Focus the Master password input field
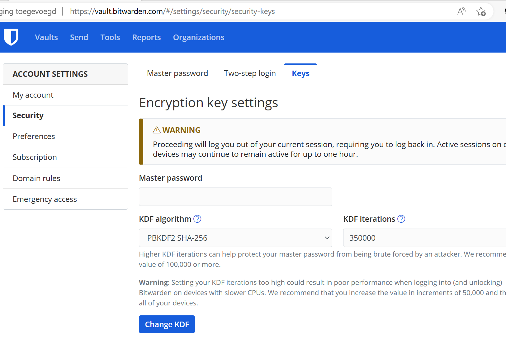 pyautogui.click(x=235, y=197)
